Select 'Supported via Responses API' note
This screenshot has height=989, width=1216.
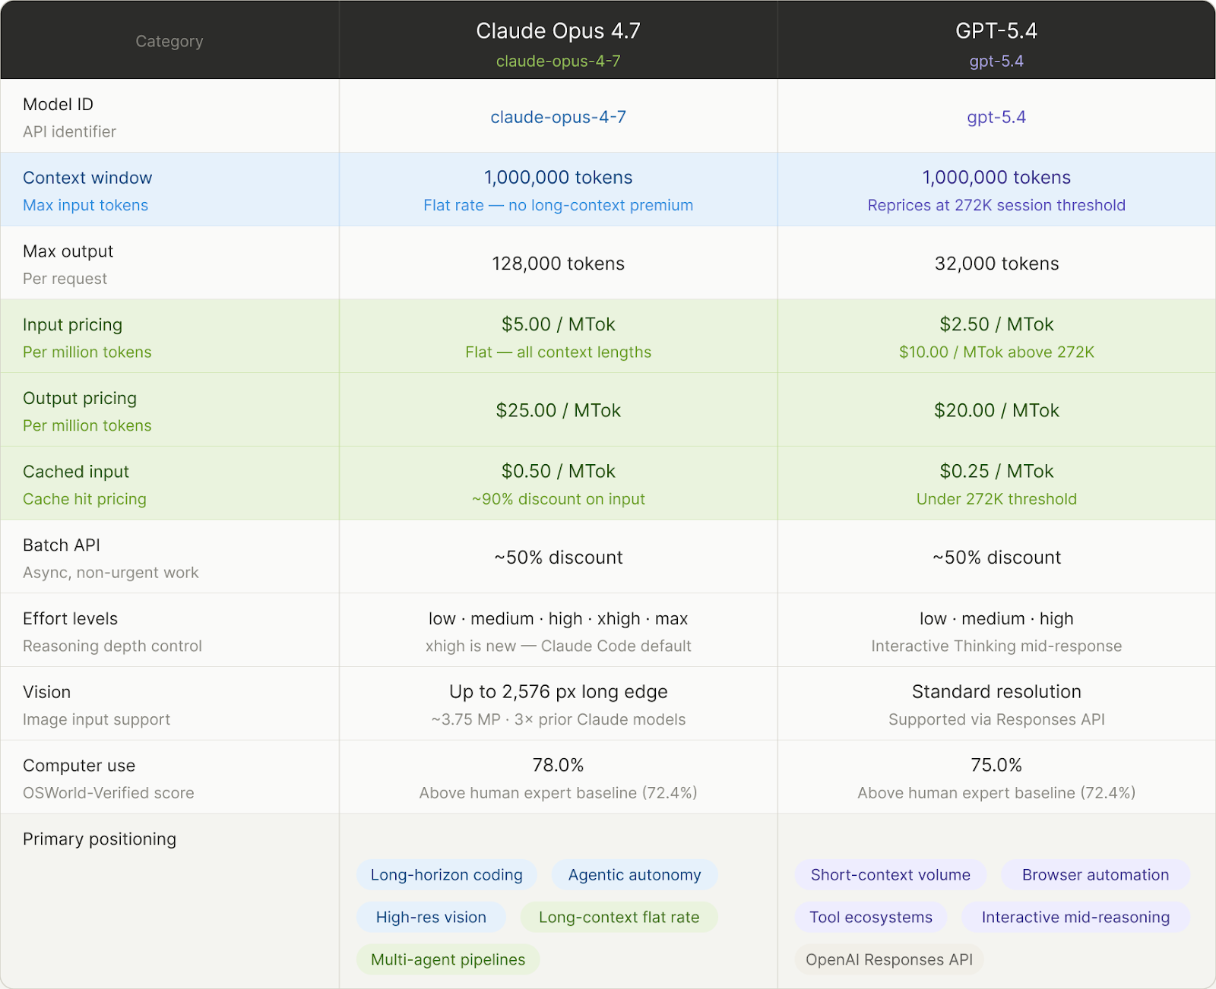(x=996, y=719)
